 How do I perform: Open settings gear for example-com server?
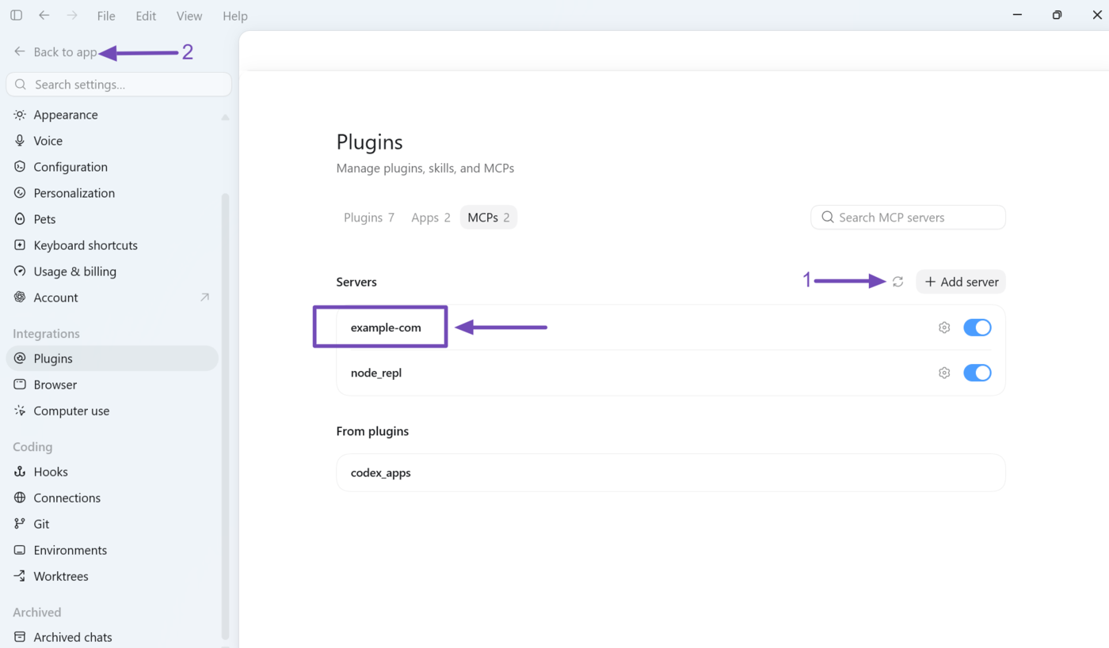pyautogui.click(x=944, y=328)
